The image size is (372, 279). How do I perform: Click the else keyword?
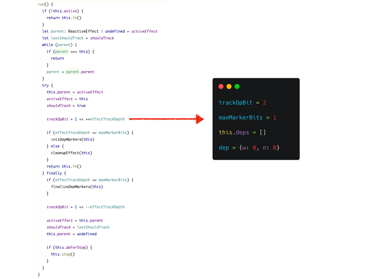click(x=55, y=146)
